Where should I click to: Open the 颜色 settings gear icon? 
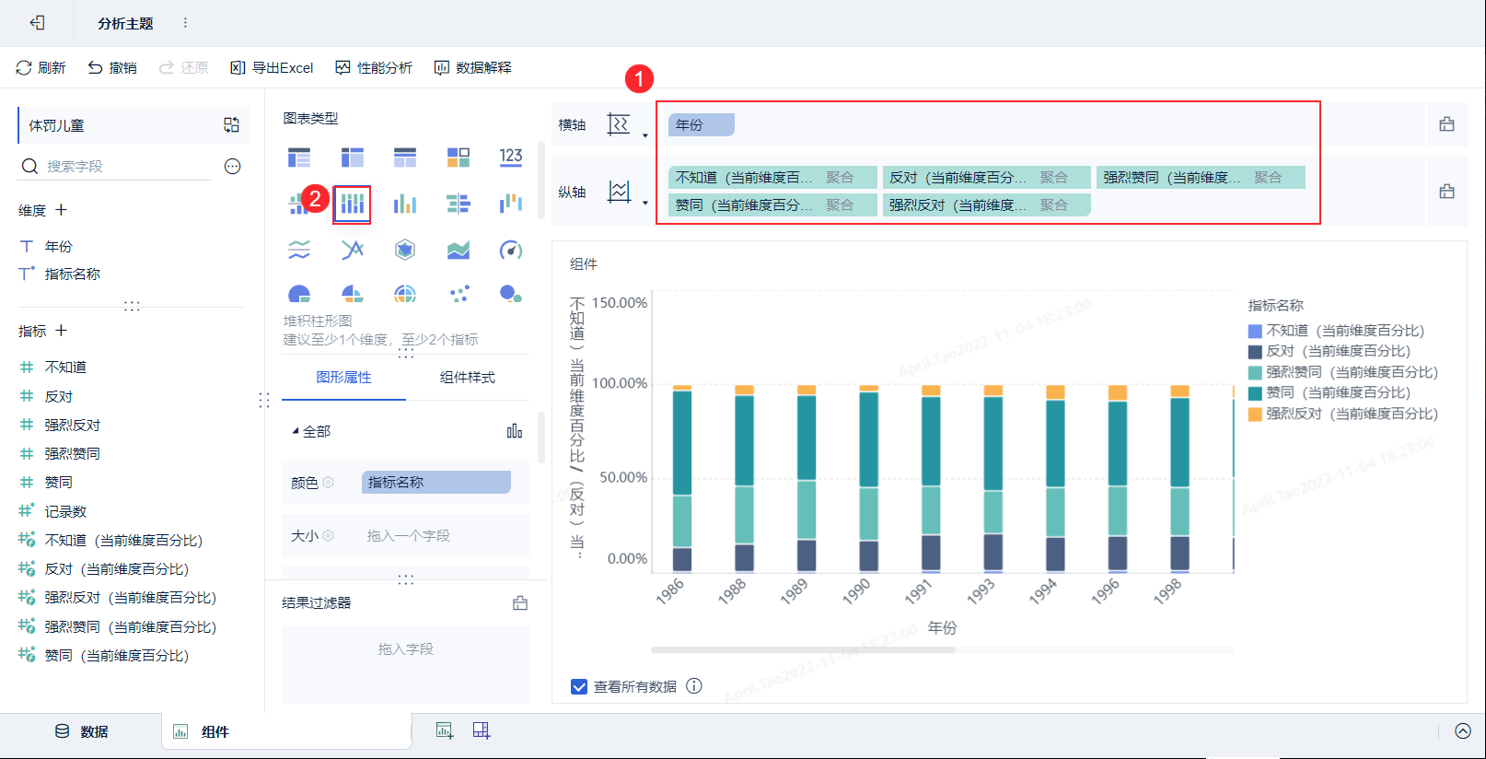(x=329, y=483)
